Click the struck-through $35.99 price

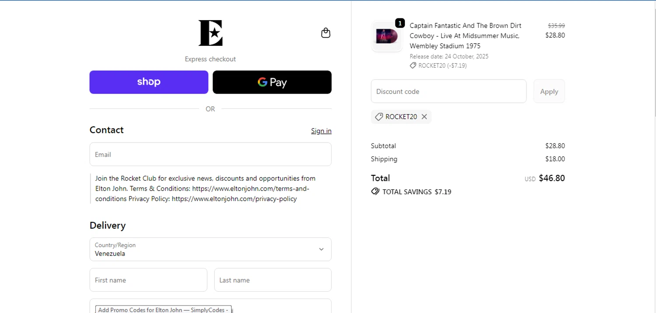click(556, 26)
